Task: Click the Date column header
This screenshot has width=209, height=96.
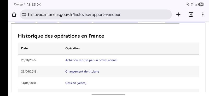Action: point(24,48)
